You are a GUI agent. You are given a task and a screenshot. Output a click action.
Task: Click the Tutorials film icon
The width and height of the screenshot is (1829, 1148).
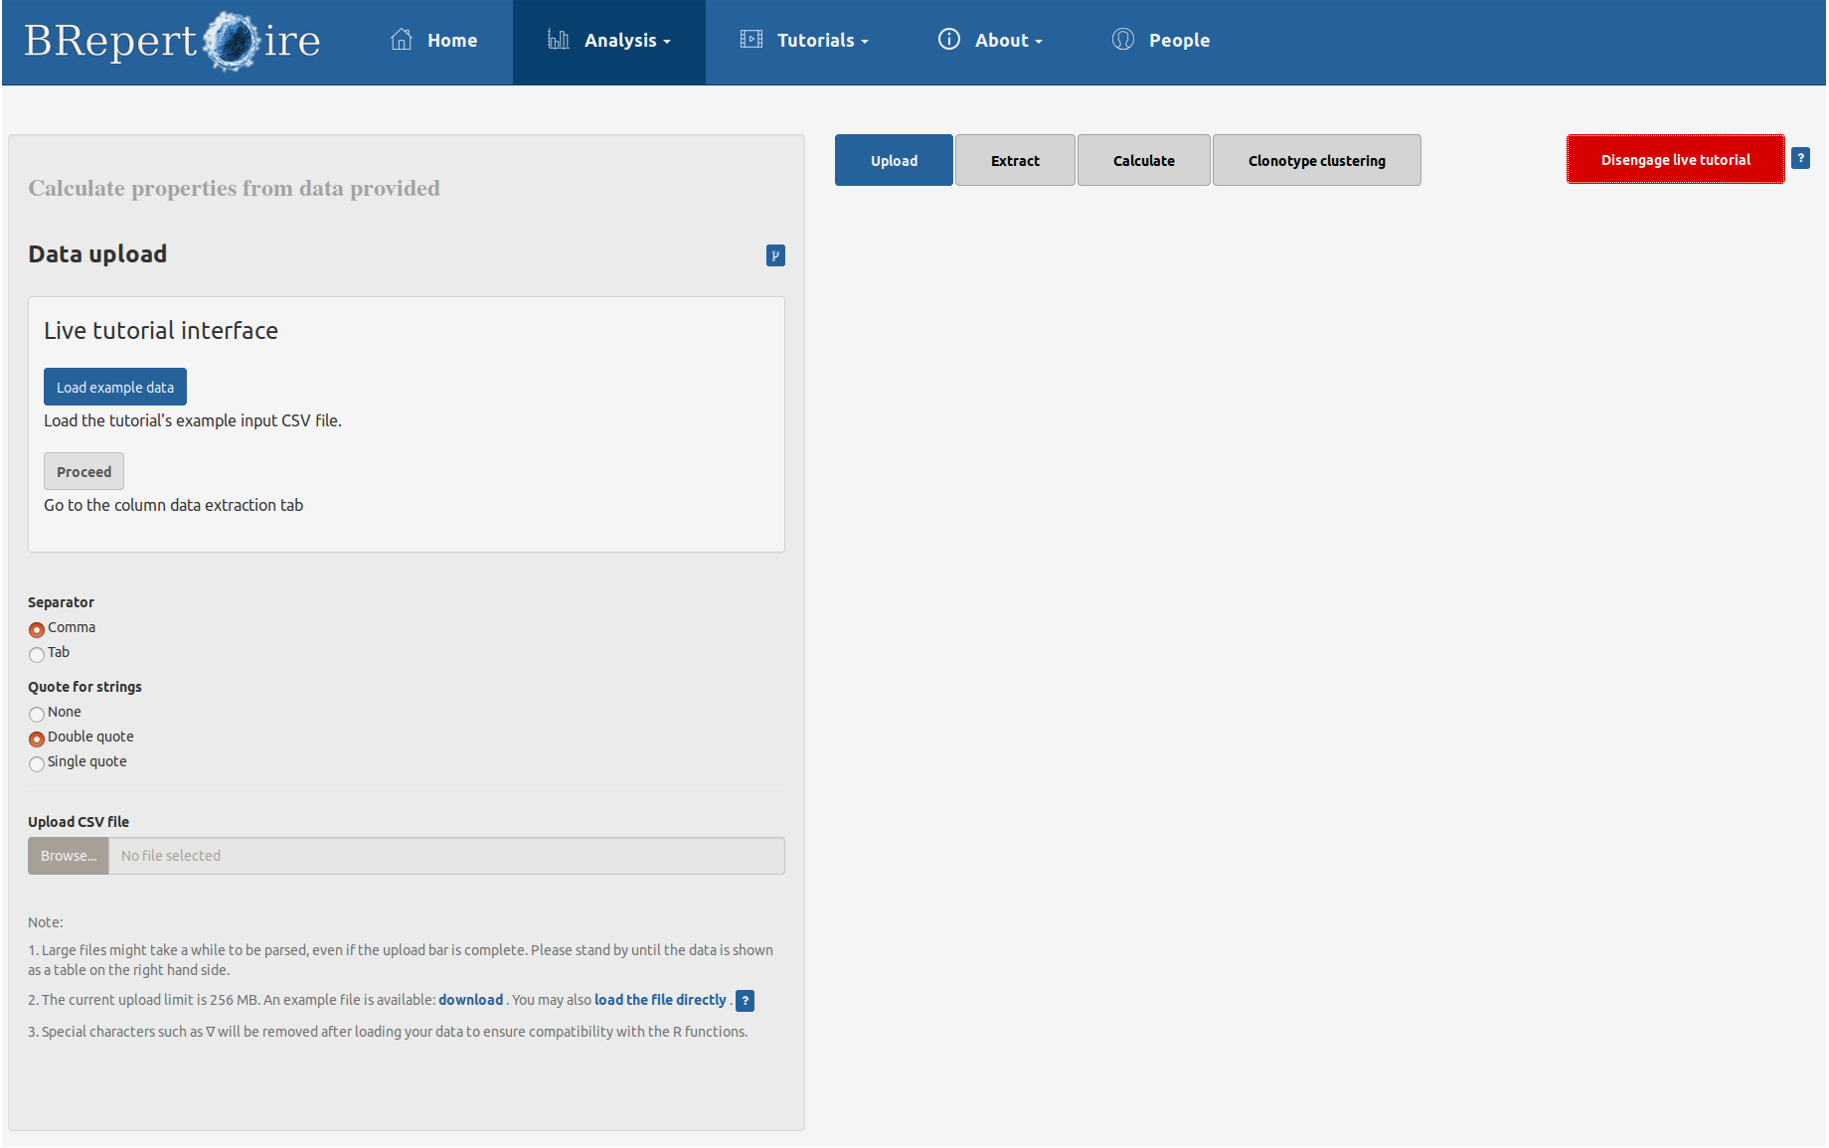(x=751, y=40)
